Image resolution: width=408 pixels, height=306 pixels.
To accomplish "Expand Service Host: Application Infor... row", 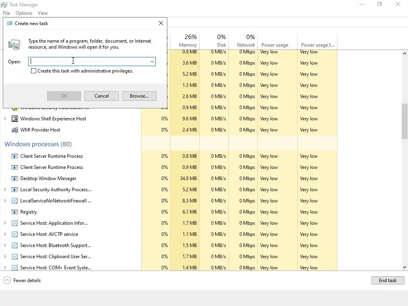I will [x=5, y=223].
